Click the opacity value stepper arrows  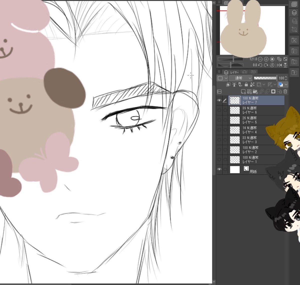pyautogui.click(x=286, y=78)
